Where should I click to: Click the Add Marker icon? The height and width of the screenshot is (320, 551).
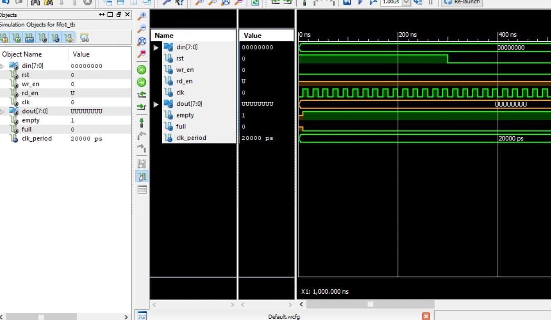coord(142,123)
